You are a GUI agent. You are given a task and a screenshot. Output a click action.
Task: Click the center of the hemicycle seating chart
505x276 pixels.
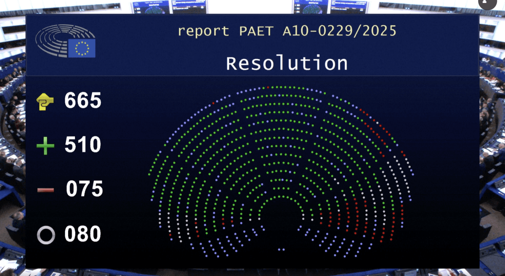(x=281, y=168)
